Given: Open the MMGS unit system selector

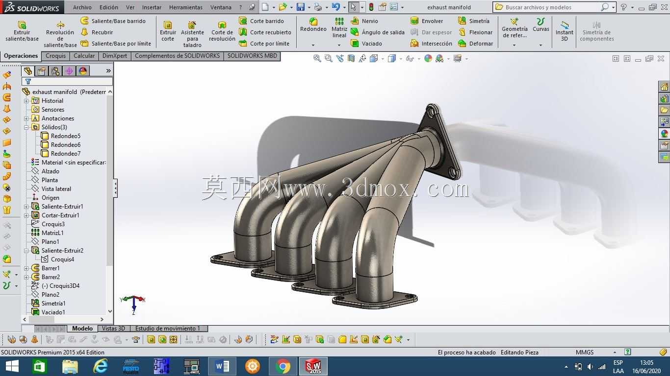Looking at the screenshot, I should point(585,352).
